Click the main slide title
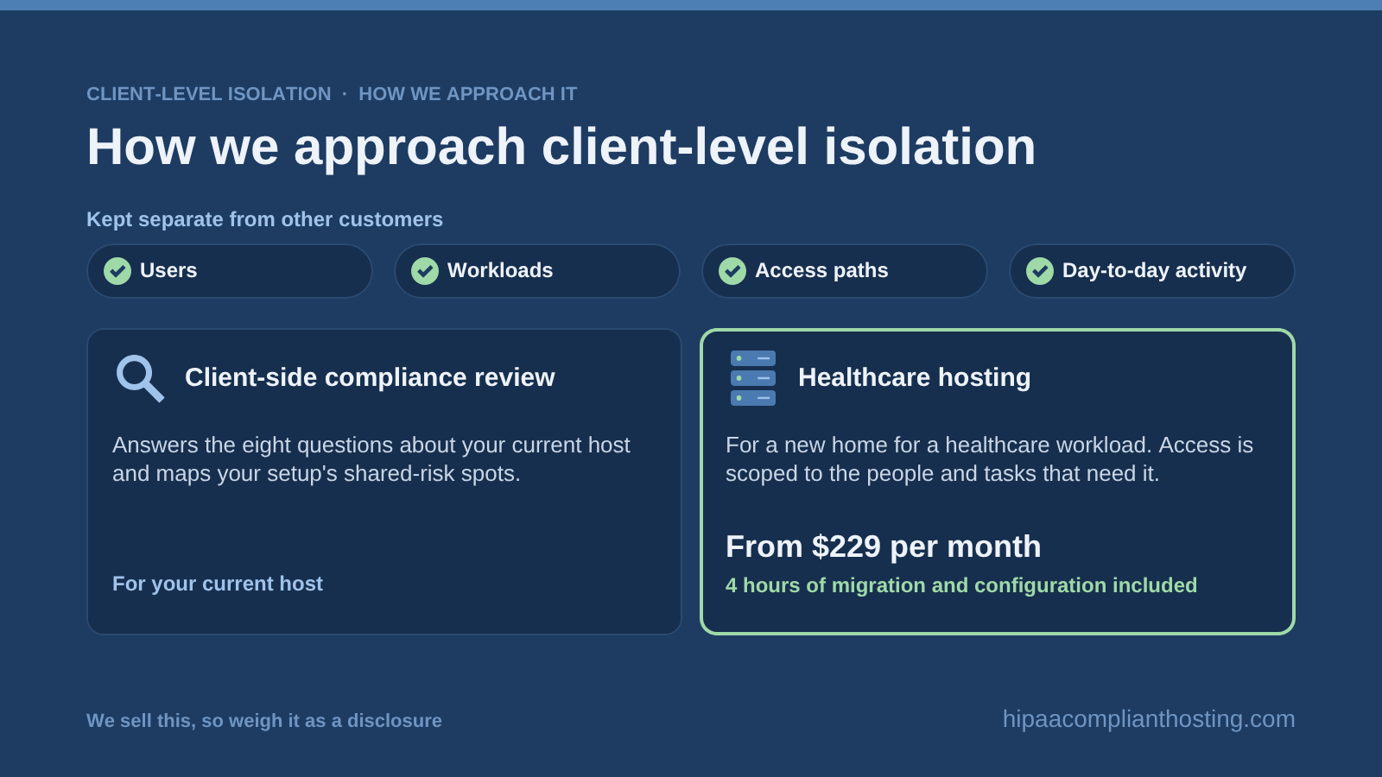1382x777 pixels. tap(561, 147)
